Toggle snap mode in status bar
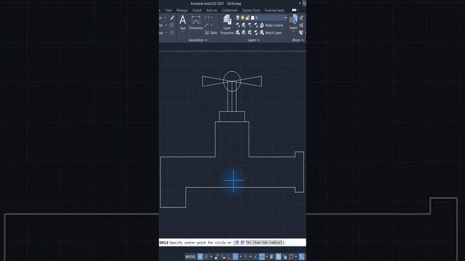465x261 pixels. 206,257
